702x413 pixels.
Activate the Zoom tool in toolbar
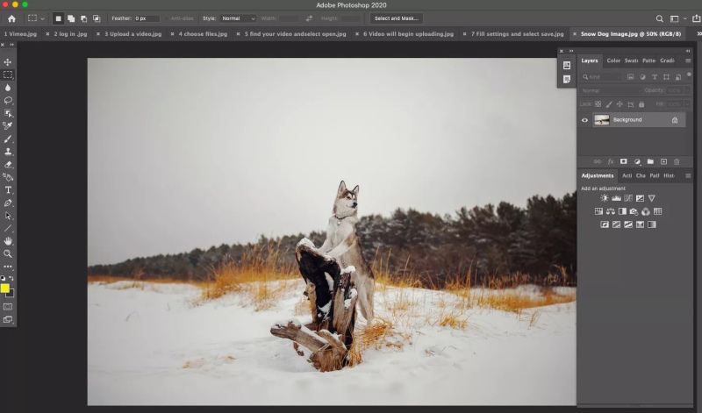(x=8, y=253)
